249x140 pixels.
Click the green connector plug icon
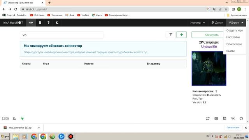23,118
